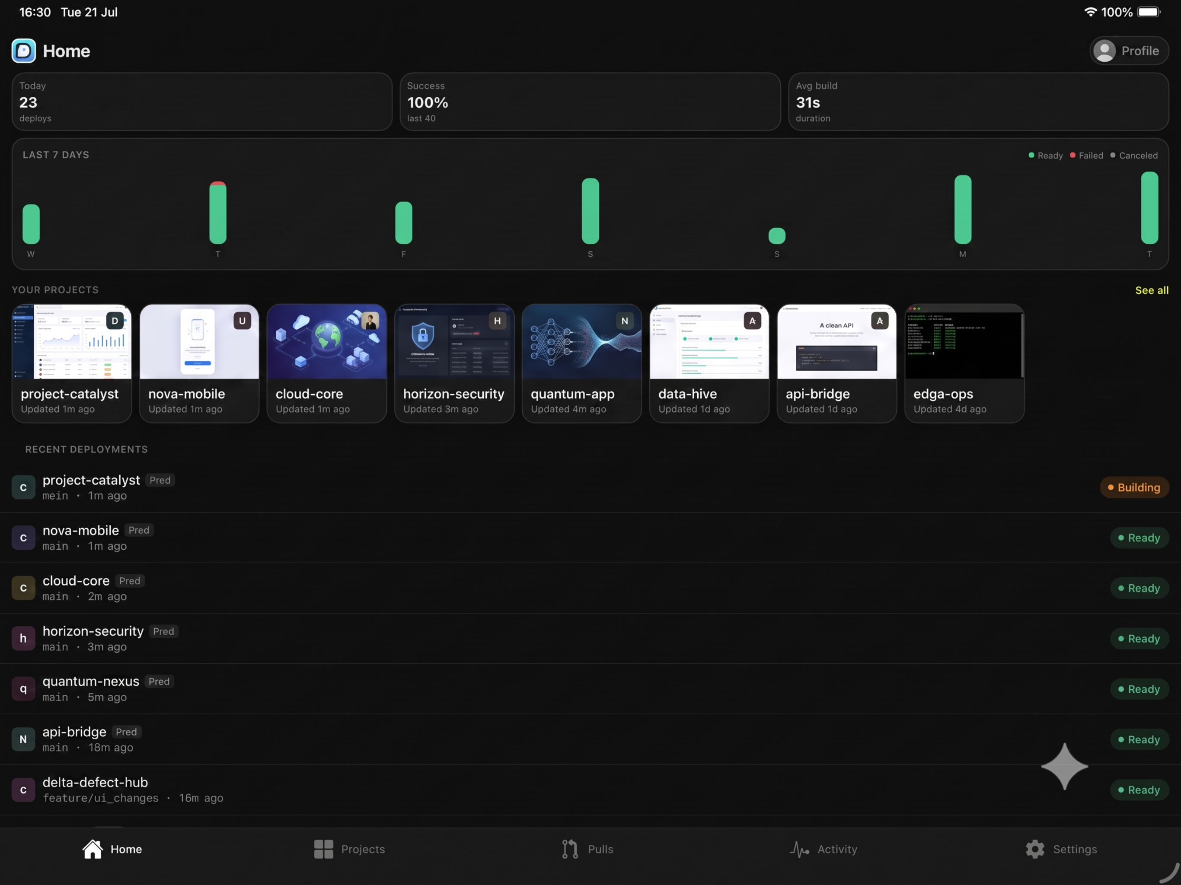Image resolution: width=1181 pixels, height=885 pixels.
Task: Open api-bridge deployment row title
Action: pos(75,732)
